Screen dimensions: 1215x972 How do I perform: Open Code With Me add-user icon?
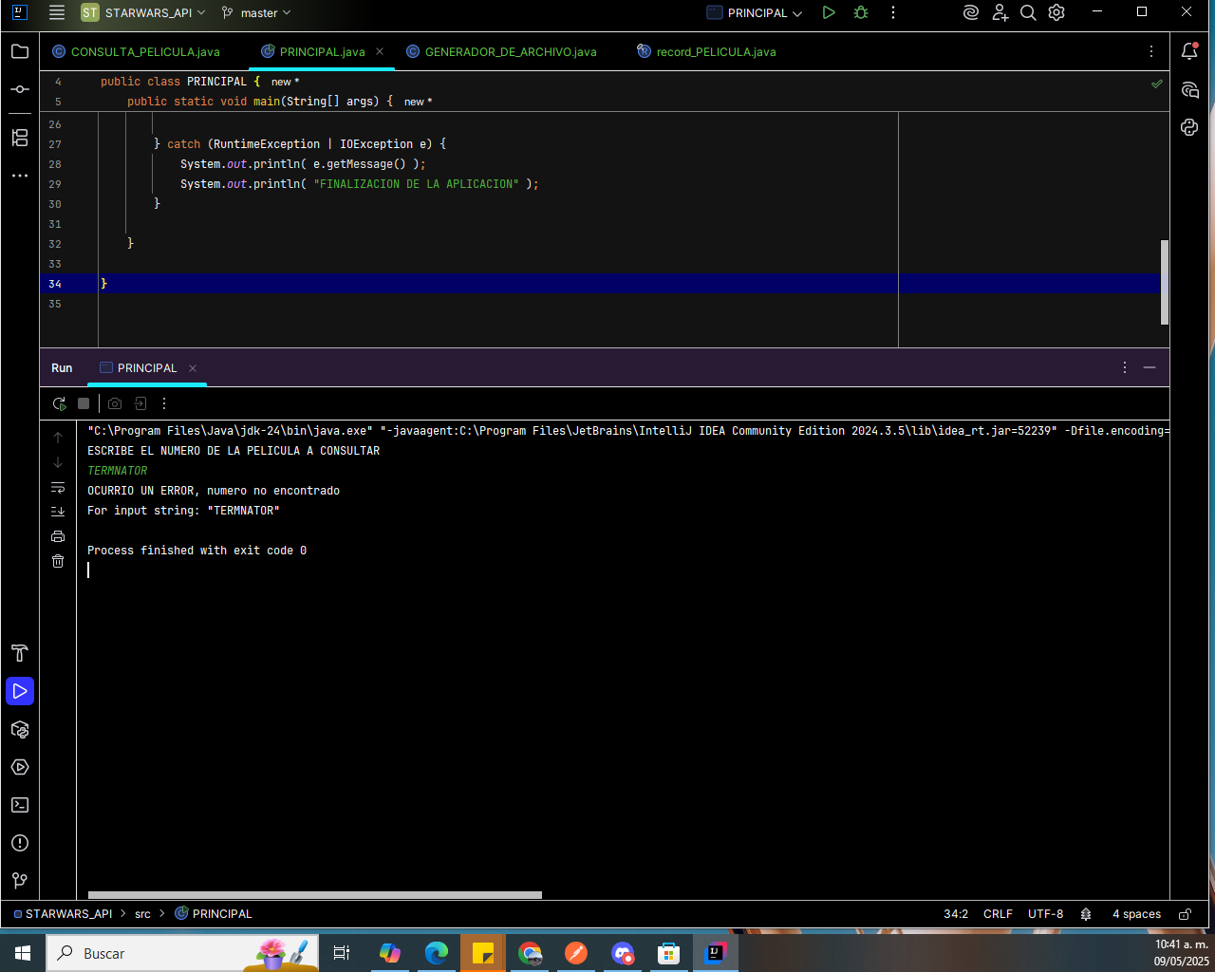1000,12
